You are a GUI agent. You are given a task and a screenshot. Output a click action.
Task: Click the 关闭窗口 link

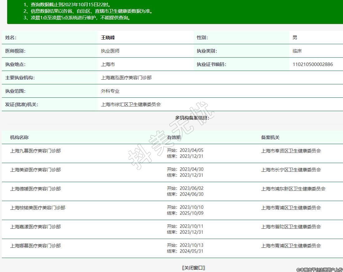pos(193,268)
